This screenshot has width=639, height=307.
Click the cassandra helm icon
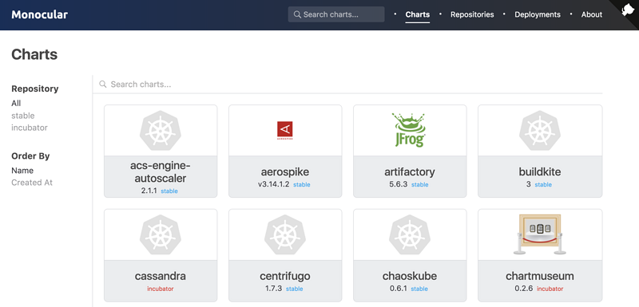click(161, 235)
